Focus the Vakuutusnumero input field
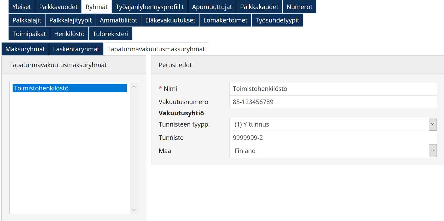This screenshot has height=221, width=444. click(333, 102)
